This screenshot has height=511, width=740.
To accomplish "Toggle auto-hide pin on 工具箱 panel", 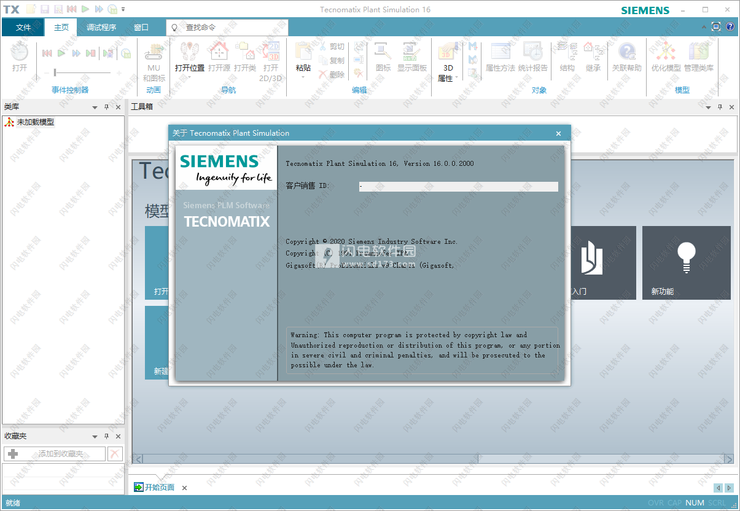I will pyautogui.click(x=720, y=107).
